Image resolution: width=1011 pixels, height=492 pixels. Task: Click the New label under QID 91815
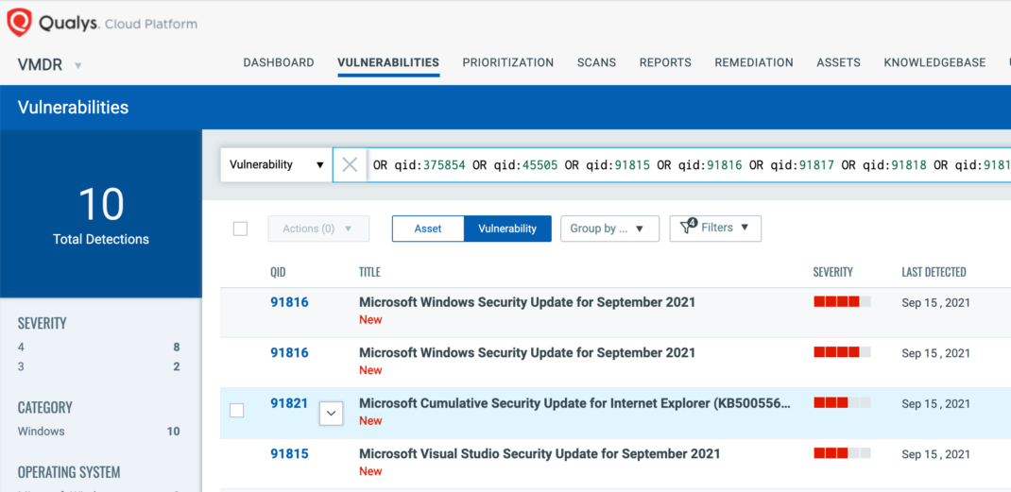click(370, 471)
